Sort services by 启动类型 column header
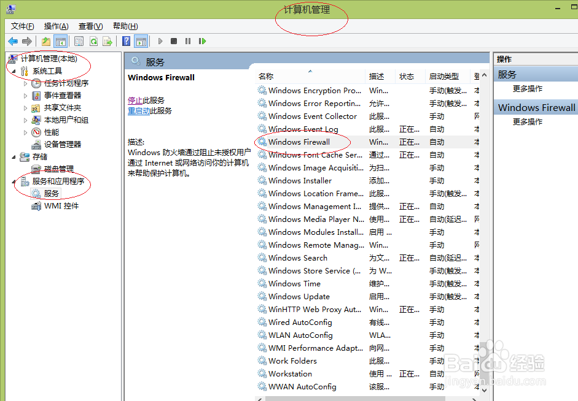578x401 pixels. pos(448,76)
